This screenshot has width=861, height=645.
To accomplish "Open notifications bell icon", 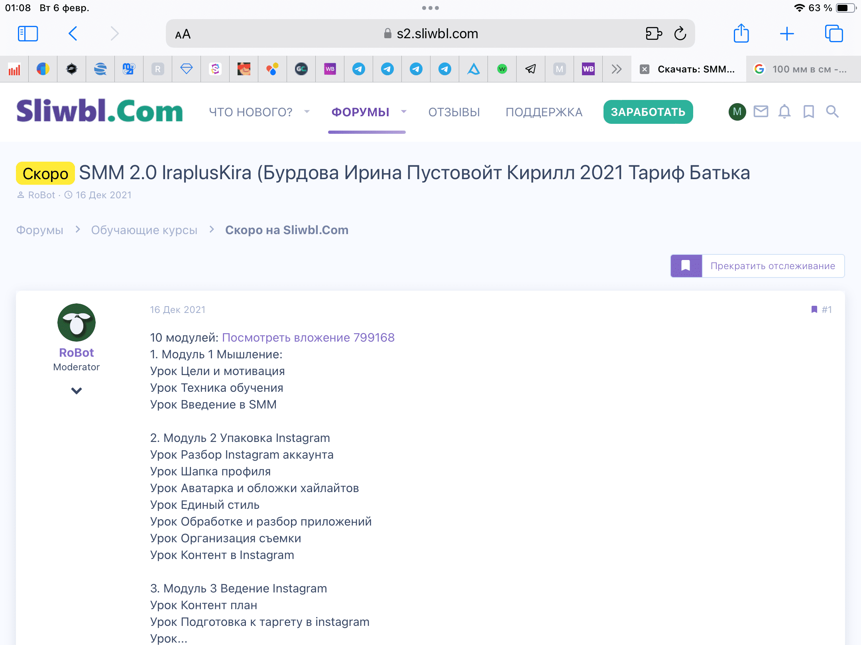I will tap(784, 111).
